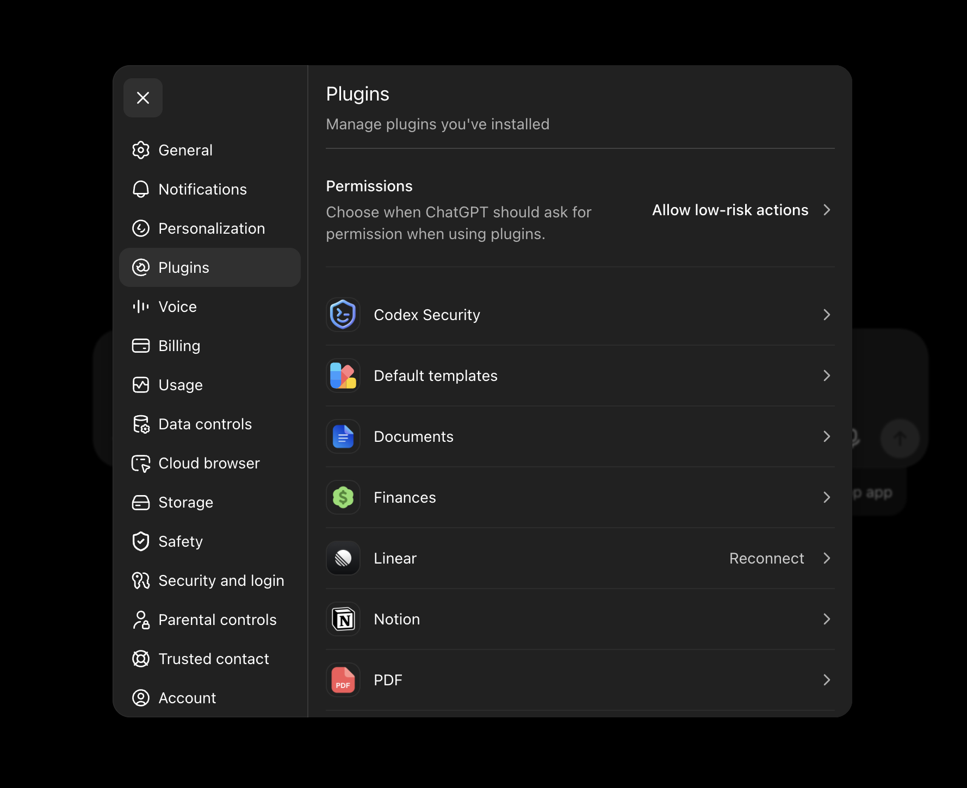The width and height of the screenshot is (967, 788).
Task: Expand PDF plugin chevron
Action: pyautogui.click(x=827, y=680)
